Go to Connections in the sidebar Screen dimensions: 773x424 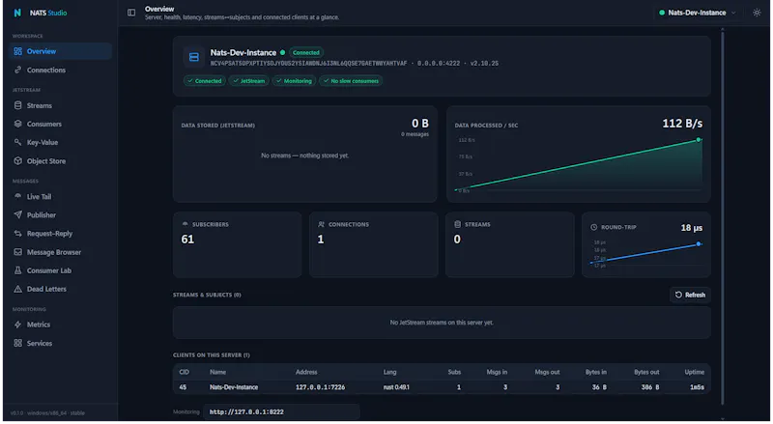pyautogui.click(x=60, y=70)
